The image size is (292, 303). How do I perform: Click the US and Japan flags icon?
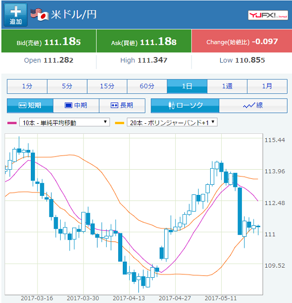click(x=39, y=15)
